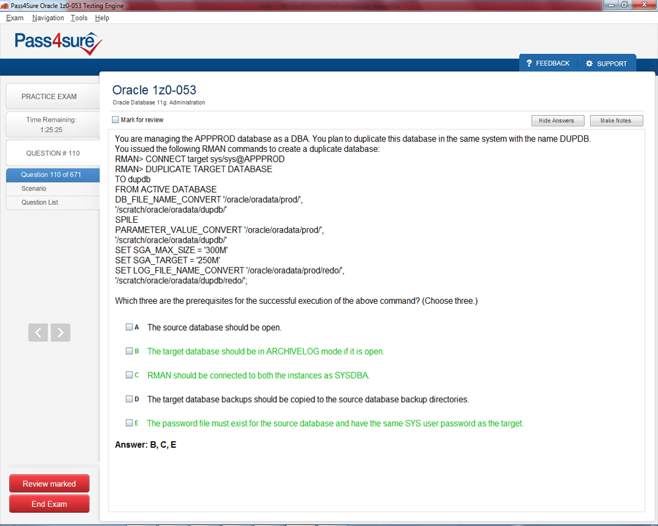658x526 pixels.
Task: Click the 'Answer: B, C, E' text
Action: point(145,444)
